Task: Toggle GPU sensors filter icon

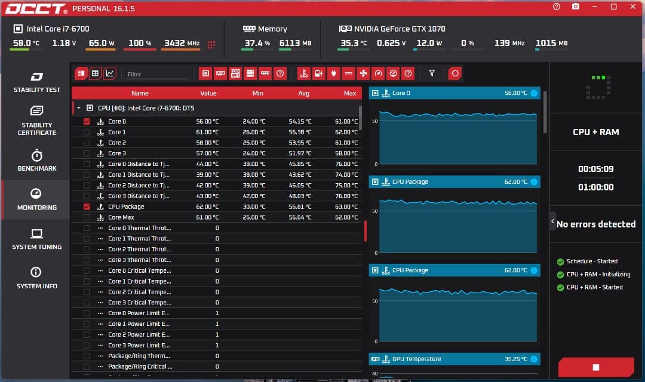Action: pos(220,73)
